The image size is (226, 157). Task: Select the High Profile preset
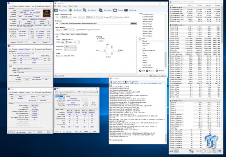pyautogui.click(x=146, y=43)
